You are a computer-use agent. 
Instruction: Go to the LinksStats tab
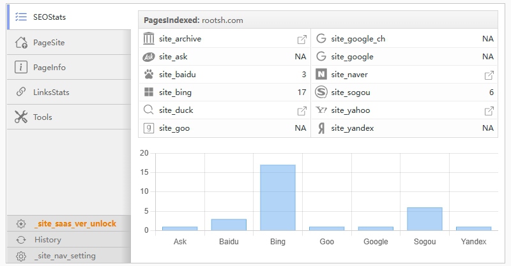51,92
